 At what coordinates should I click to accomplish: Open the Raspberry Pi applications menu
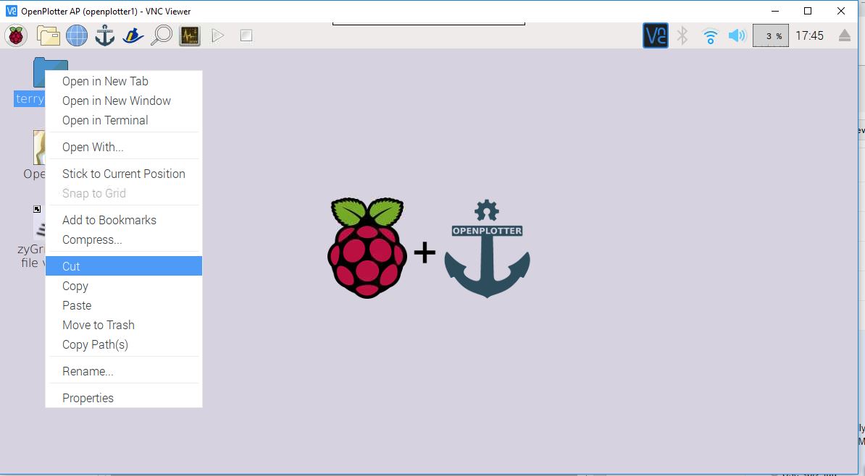[x=15, y=35]
